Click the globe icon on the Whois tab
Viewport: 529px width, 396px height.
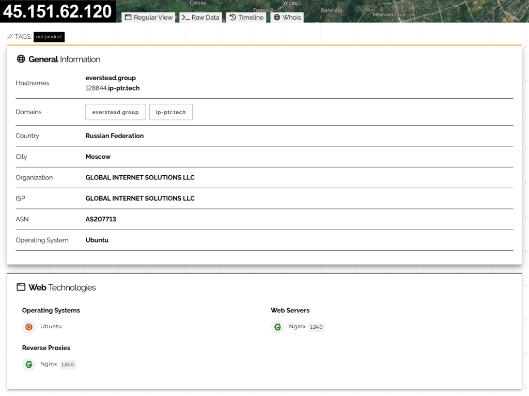coord(278,17)
